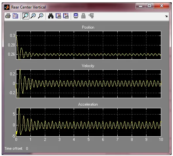Click the 'Acceleration' plot title
Image resolution: width=173 pixels, height=156 pixels.
(88, 104)
